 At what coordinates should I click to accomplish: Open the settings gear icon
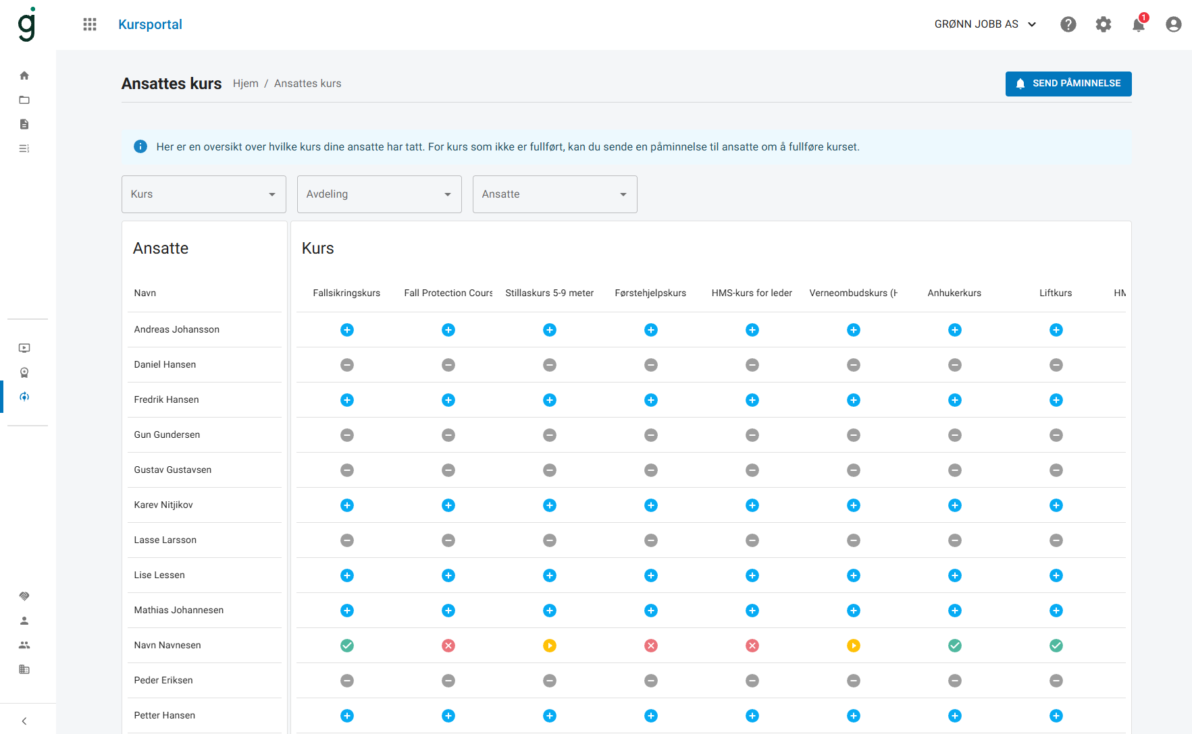1104,24
